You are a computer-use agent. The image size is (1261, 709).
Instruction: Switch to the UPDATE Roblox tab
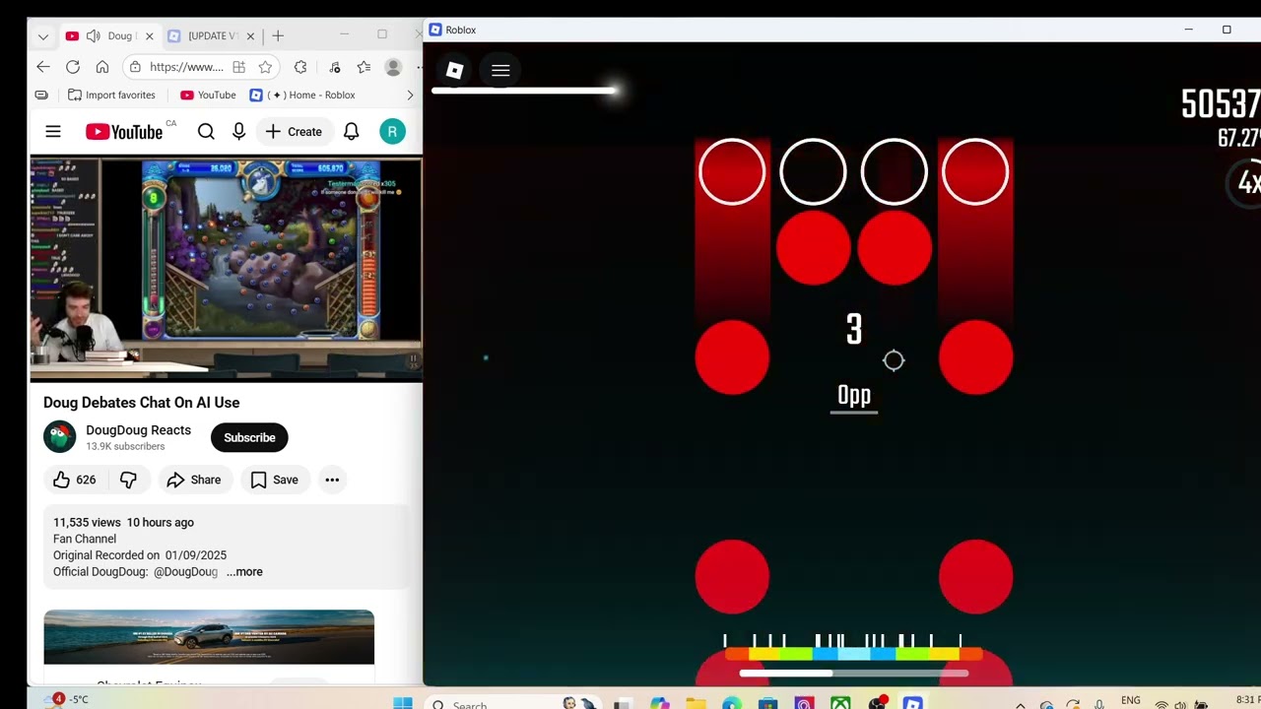[x=211, y=36]
